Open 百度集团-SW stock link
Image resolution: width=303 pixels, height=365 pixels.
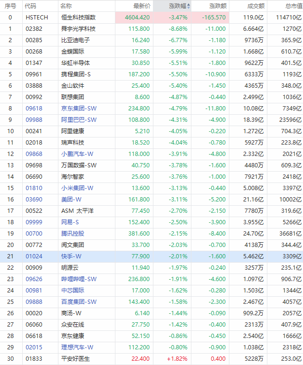[79, 302]
